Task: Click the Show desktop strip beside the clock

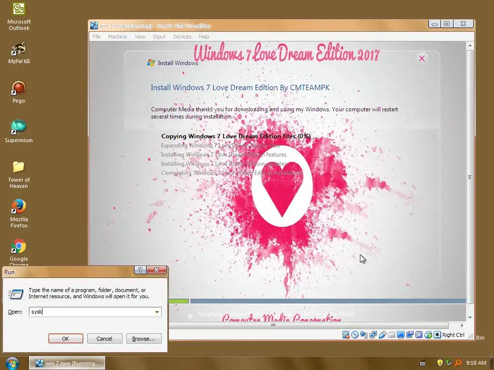Action: point(492,363)
